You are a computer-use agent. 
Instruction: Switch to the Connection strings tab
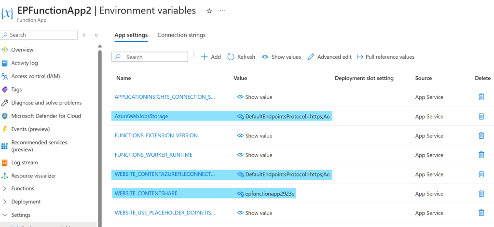181,35
